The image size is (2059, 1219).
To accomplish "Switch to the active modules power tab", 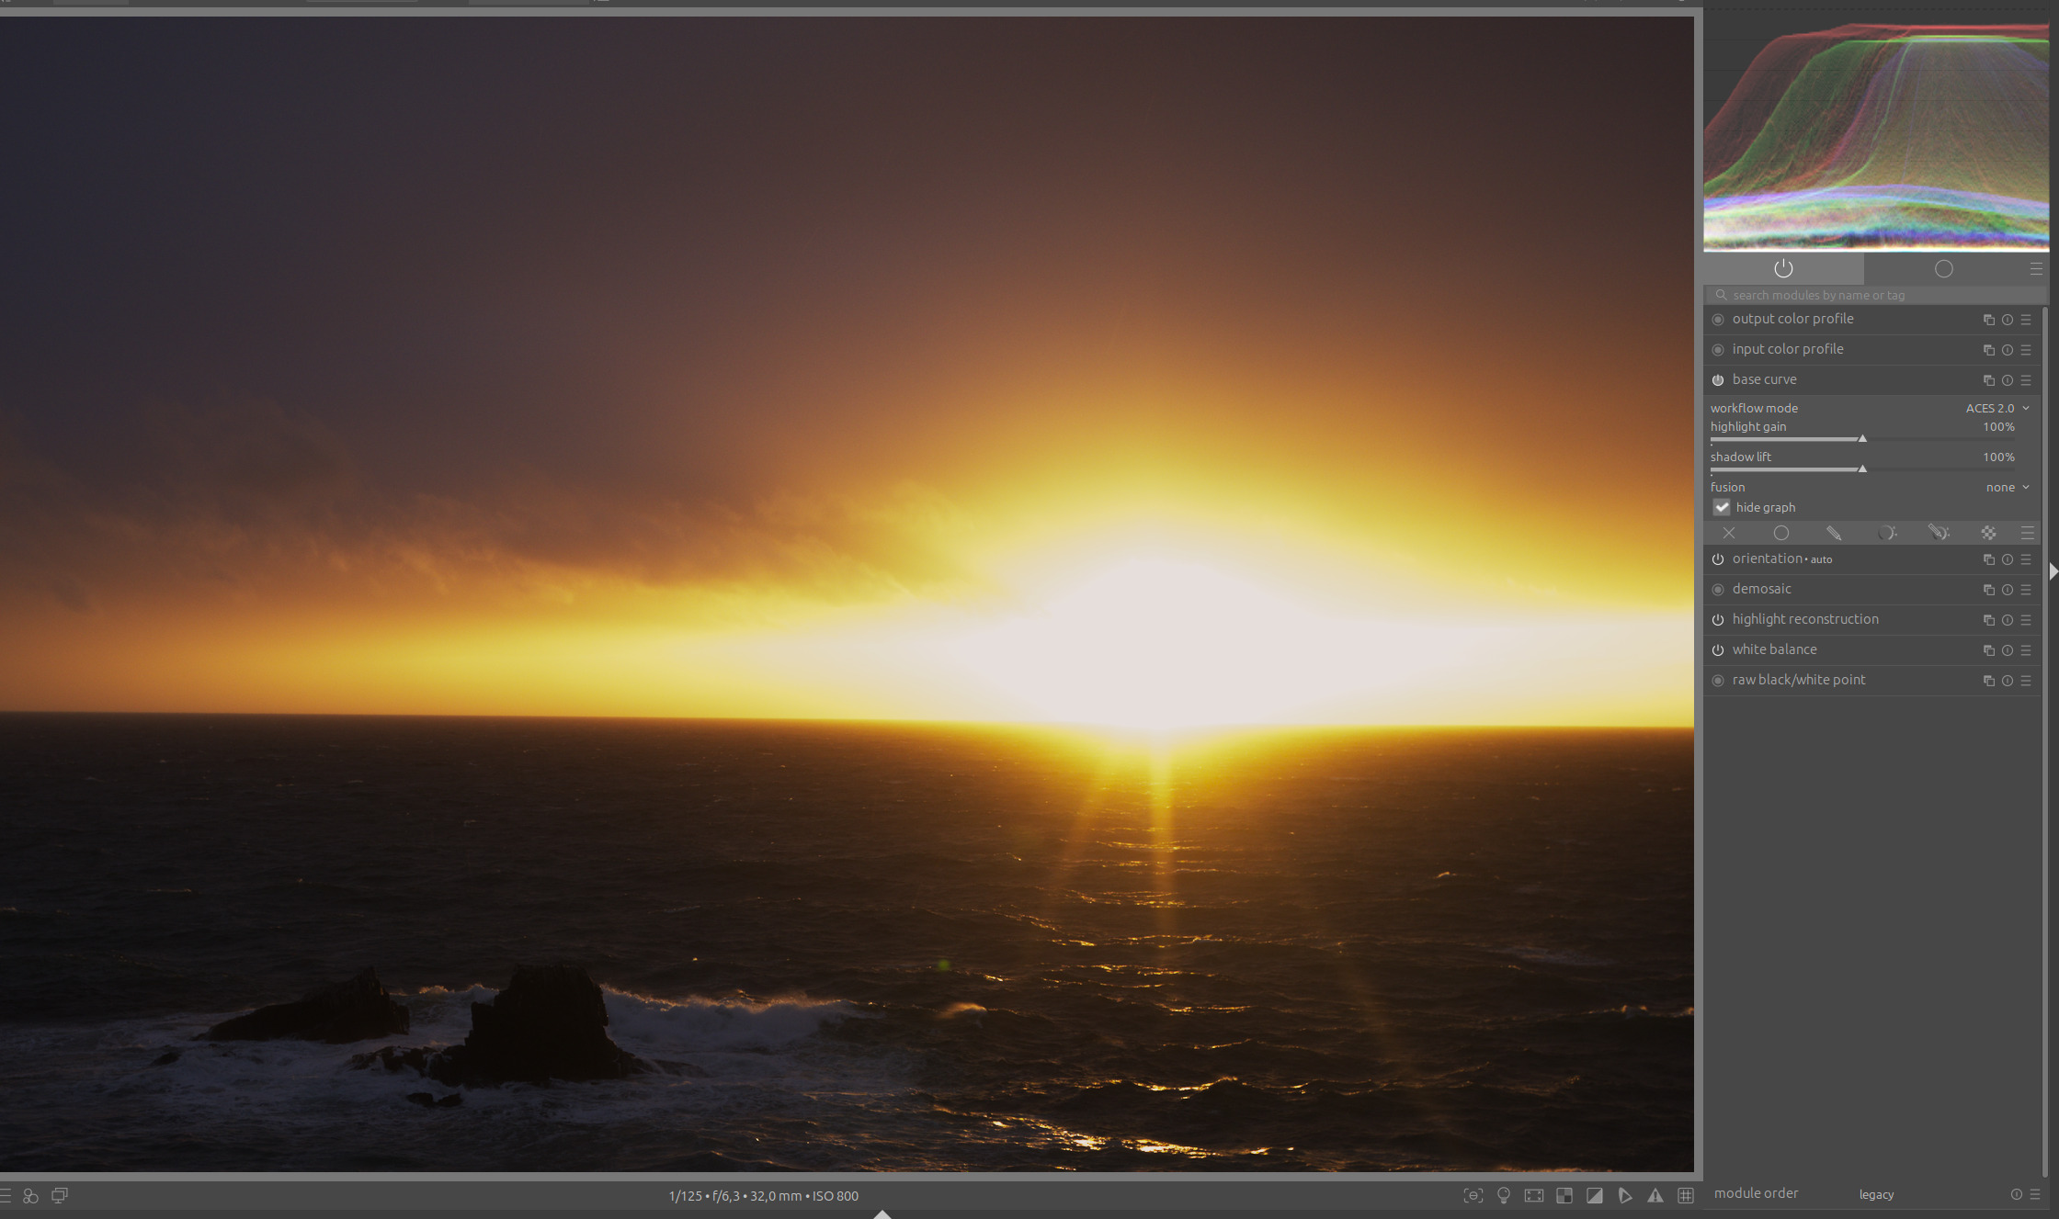I will click(1783, 268).
